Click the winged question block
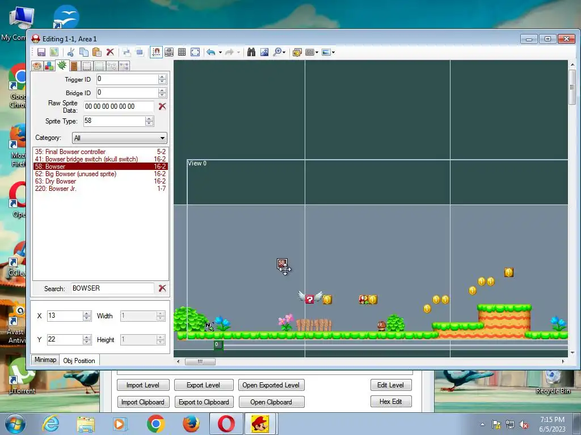 (310, 298)
